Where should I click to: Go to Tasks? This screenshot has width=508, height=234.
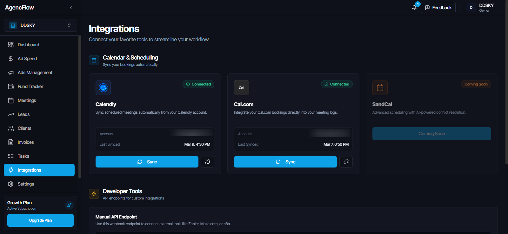point(39,156)
